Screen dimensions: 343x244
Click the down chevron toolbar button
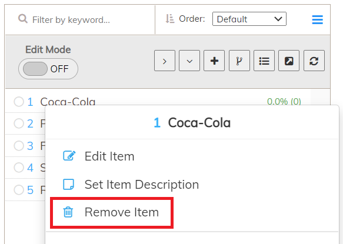pos(189,61)
